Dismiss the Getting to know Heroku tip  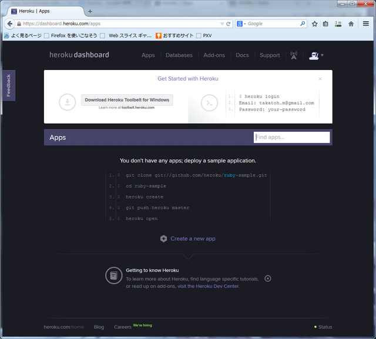click(x=268, y=278)
